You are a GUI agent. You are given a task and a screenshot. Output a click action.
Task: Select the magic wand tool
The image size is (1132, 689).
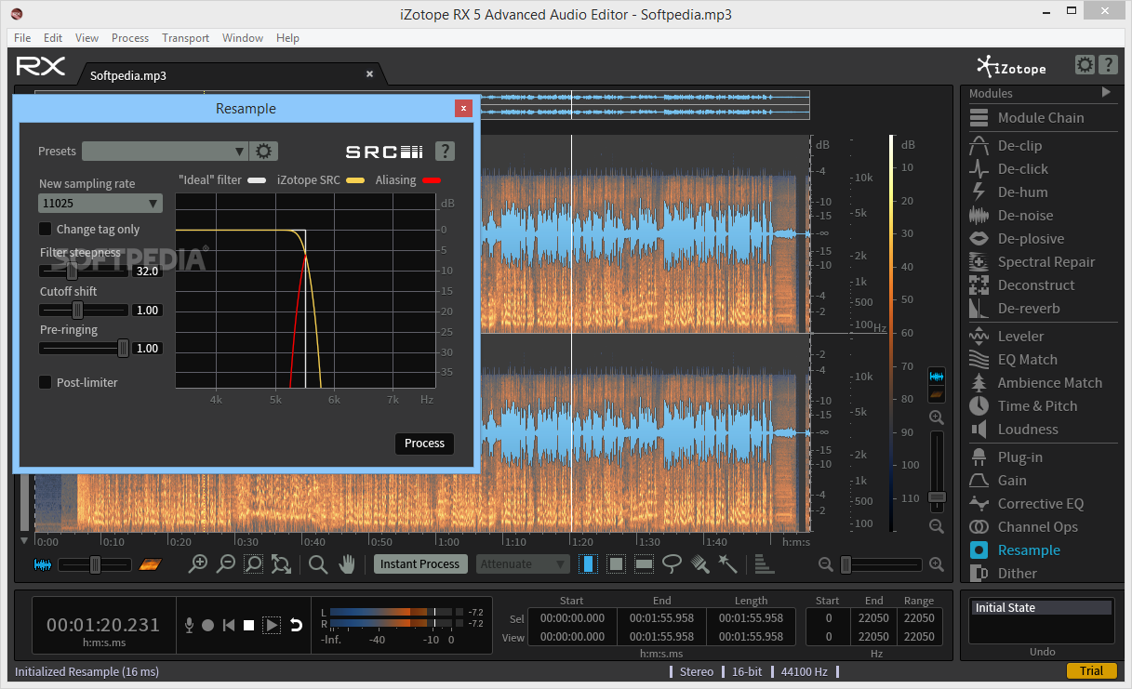pyautogui.click(x=727, y=563)
